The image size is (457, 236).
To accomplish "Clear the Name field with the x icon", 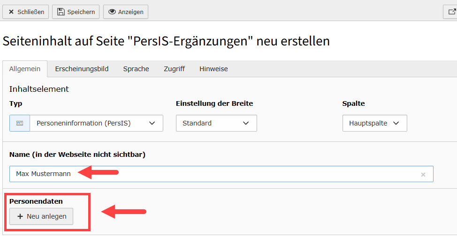I will pos(423,174).
